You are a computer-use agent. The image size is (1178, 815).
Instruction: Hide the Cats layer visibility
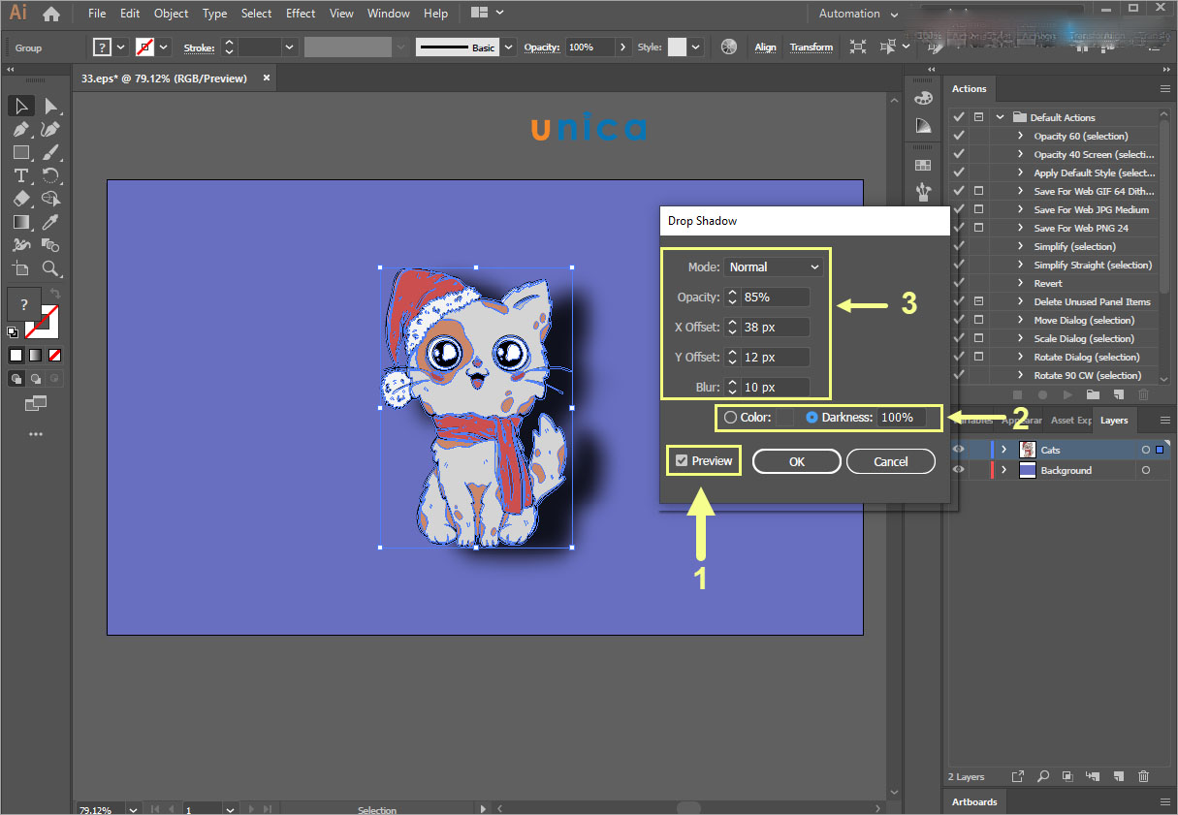click(958, 450)
